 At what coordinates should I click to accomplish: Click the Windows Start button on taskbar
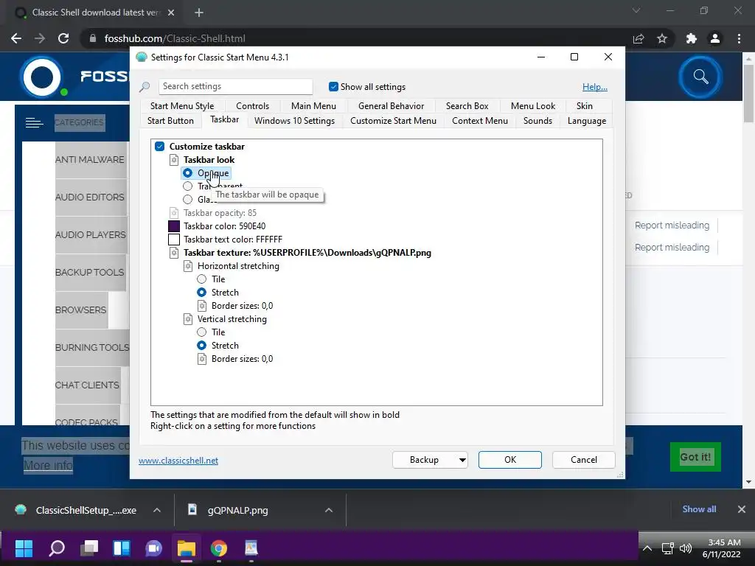24,548
